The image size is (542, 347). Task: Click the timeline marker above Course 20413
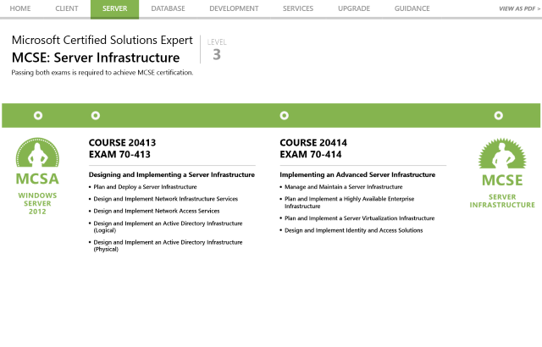(96, 115)
